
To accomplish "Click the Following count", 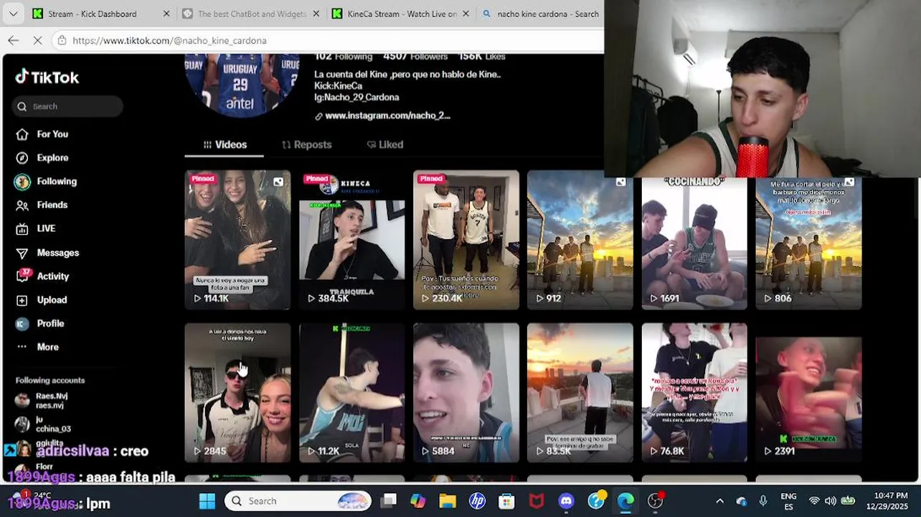I will click(344, 57).
